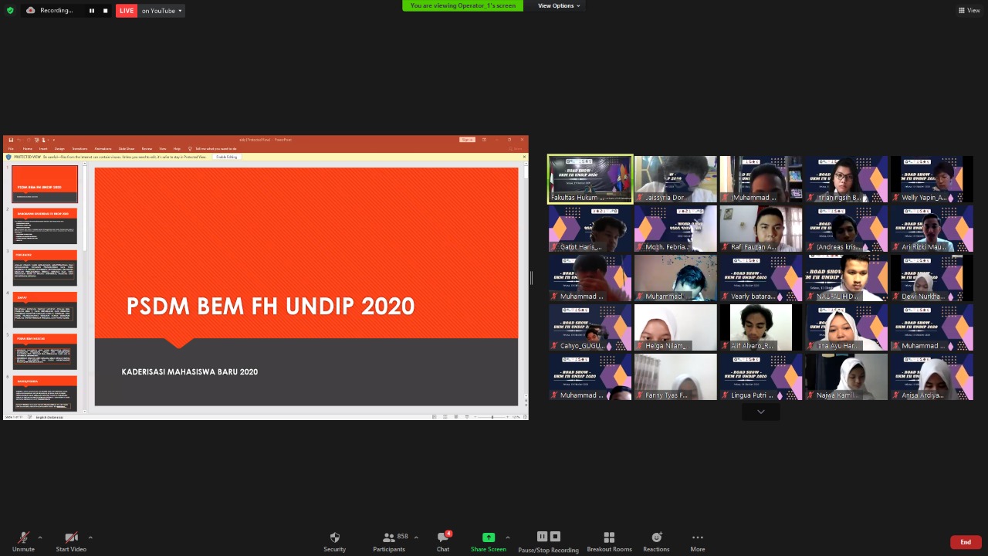Open PowerPoint Insert tab

(x=43, y=148)
